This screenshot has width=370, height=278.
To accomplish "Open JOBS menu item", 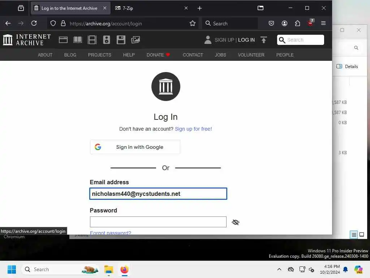I will click(x=220, y=55).
